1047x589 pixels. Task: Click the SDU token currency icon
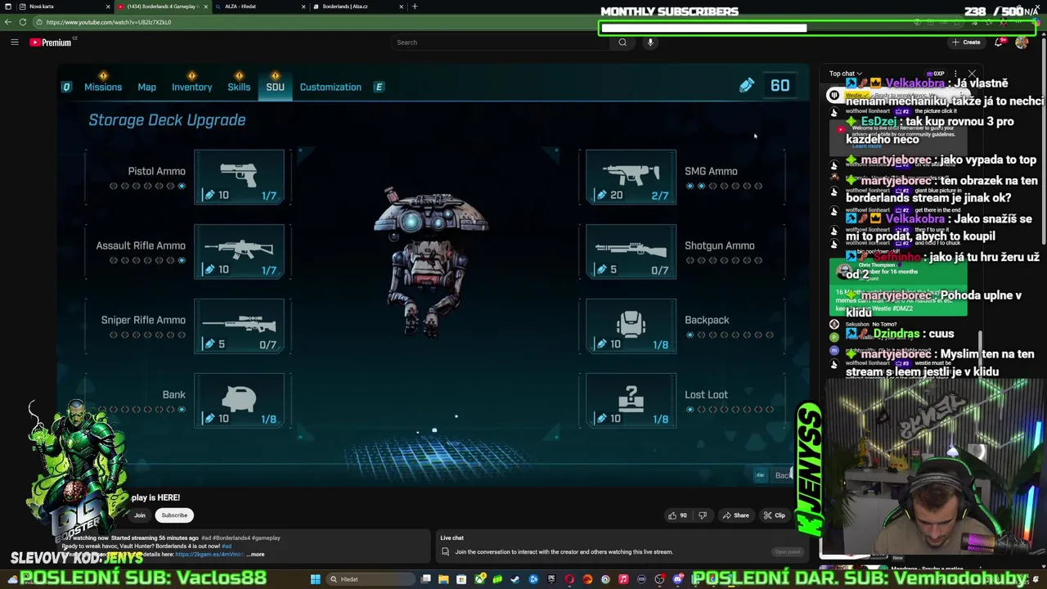pyautogui.click(x=746, y=85)
